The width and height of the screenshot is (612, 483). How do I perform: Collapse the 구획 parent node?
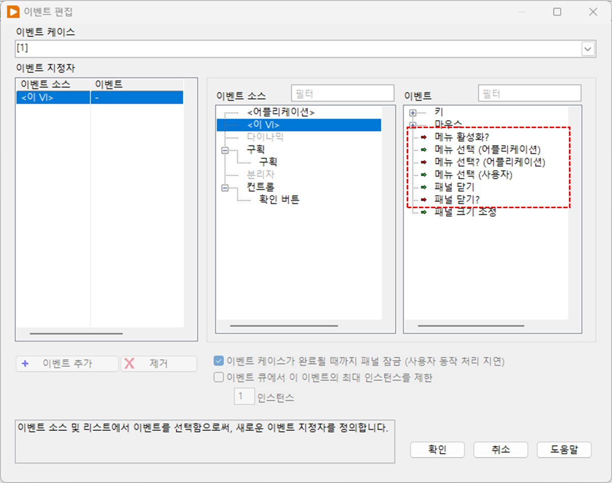[224, 150]
